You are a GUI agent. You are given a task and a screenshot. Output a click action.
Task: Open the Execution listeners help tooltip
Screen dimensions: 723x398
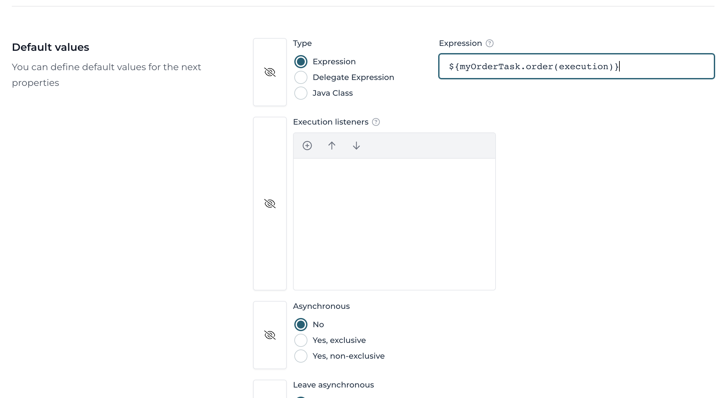(376, 122)
